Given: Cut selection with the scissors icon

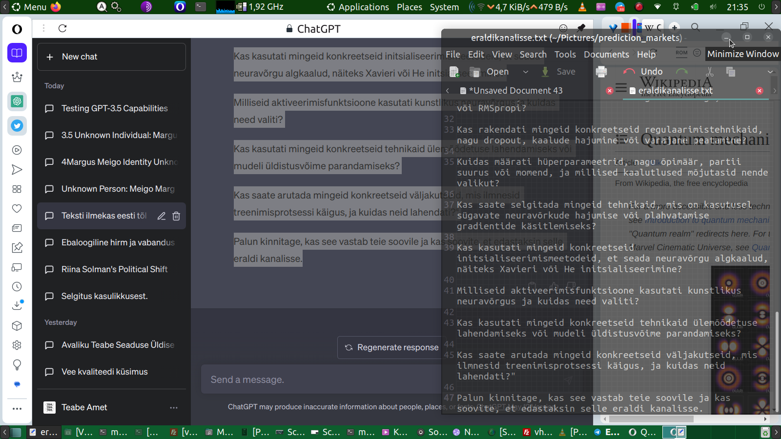Looking at the screenshot, I should (709, 72).
